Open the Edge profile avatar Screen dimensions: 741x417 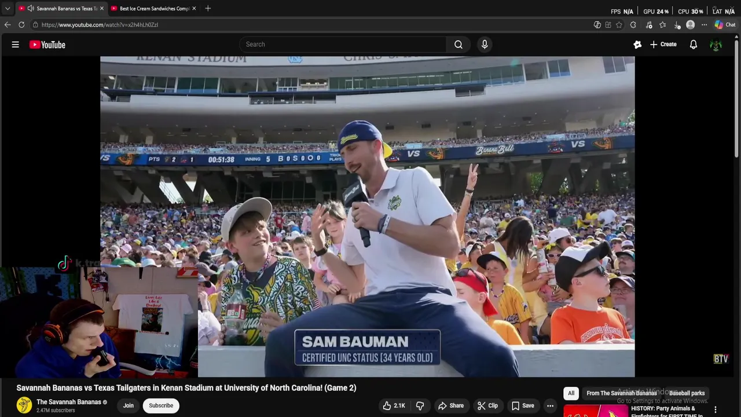[x=690, y=25]
